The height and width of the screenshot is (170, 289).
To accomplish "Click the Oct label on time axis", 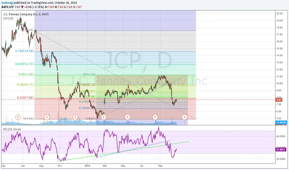I will [59, 166].
